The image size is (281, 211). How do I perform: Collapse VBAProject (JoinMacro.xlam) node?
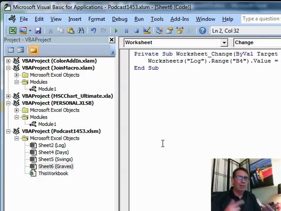point(8,68)
